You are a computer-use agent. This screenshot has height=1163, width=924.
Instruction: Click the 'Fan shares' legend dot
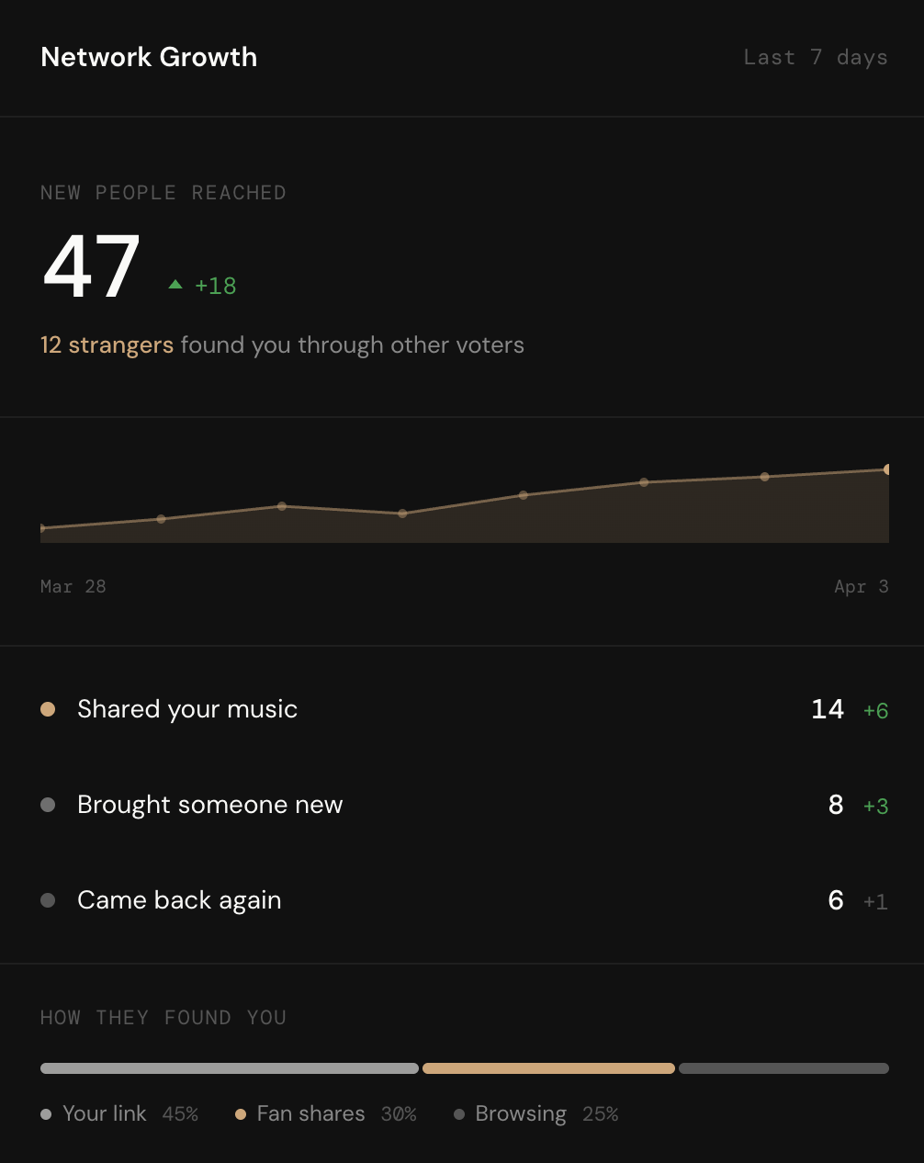(x=241, y=1113)
